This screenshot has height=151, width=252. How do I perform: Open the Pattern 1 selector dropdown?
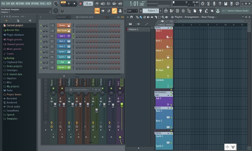point(151,11)
